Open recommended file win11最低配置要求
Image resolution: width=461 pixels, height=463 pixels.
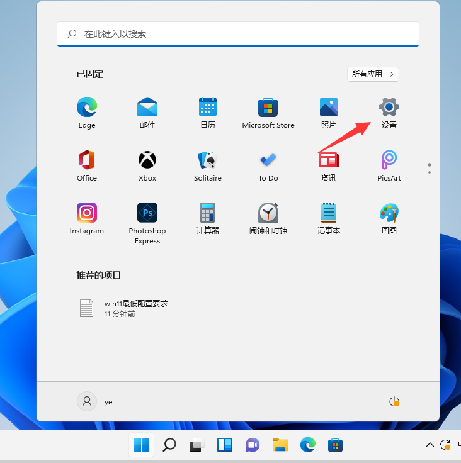click(x=136, y=308)
